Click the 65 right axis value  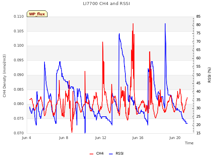pos(198,50)
